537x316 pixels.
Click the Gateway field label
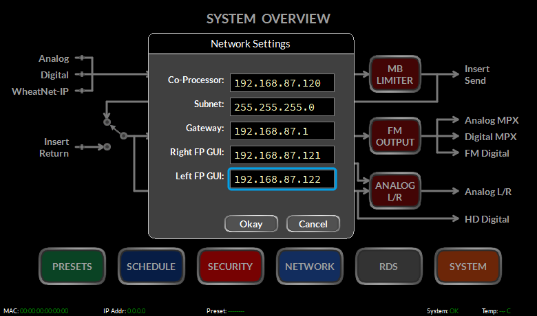204,128
